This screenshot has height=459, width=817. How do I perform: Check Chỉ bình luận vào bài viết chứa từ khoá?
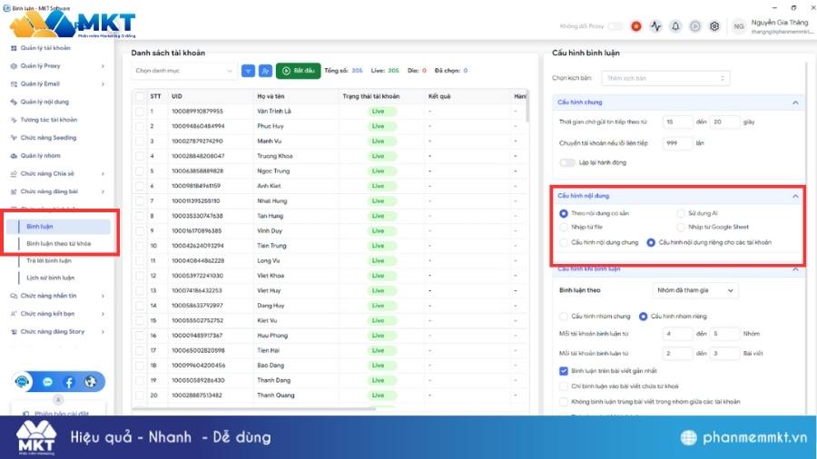(x=563, y=386)
